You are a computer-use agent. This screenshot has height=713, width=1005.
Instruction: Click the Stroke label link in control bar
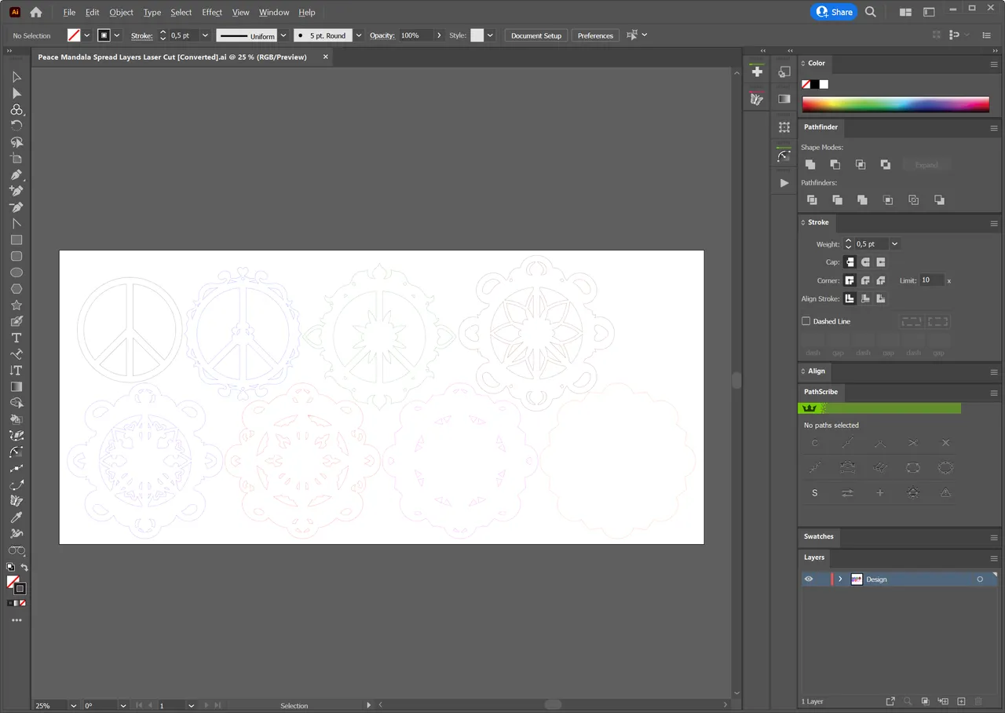click(141, 35)
